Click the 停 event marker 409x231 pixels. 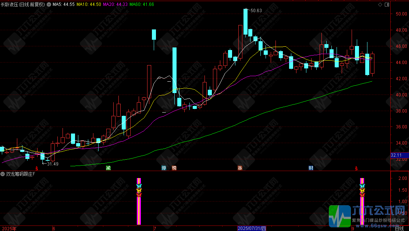[164, 168]
